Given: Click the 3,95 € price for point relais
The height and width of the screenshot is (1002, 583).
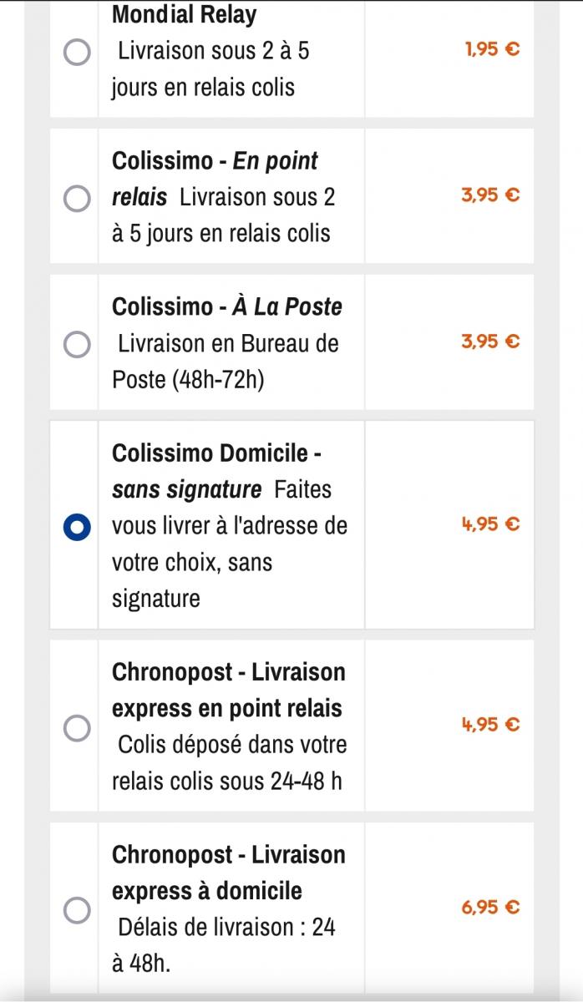Looking at the screenshot, I should point(490,195).
